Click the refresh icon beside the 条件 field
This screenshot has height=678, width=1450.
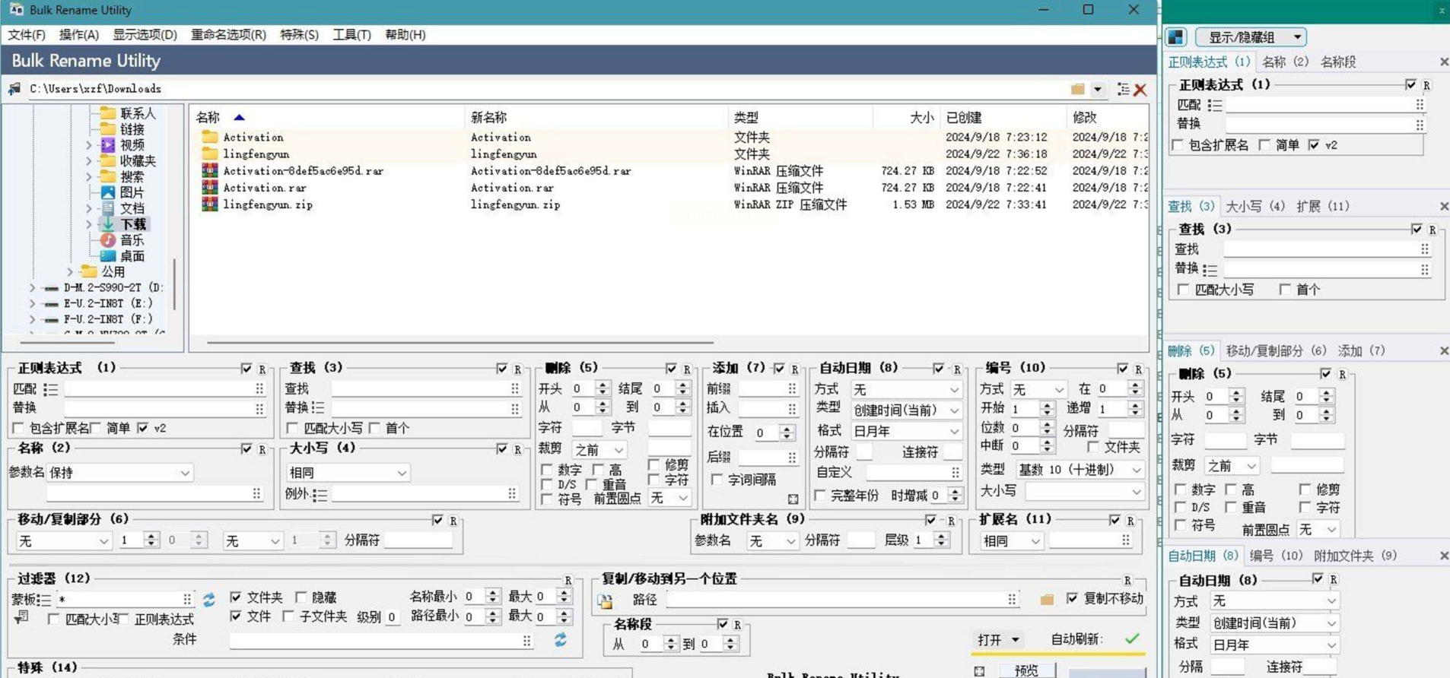(x=561, y=640)
